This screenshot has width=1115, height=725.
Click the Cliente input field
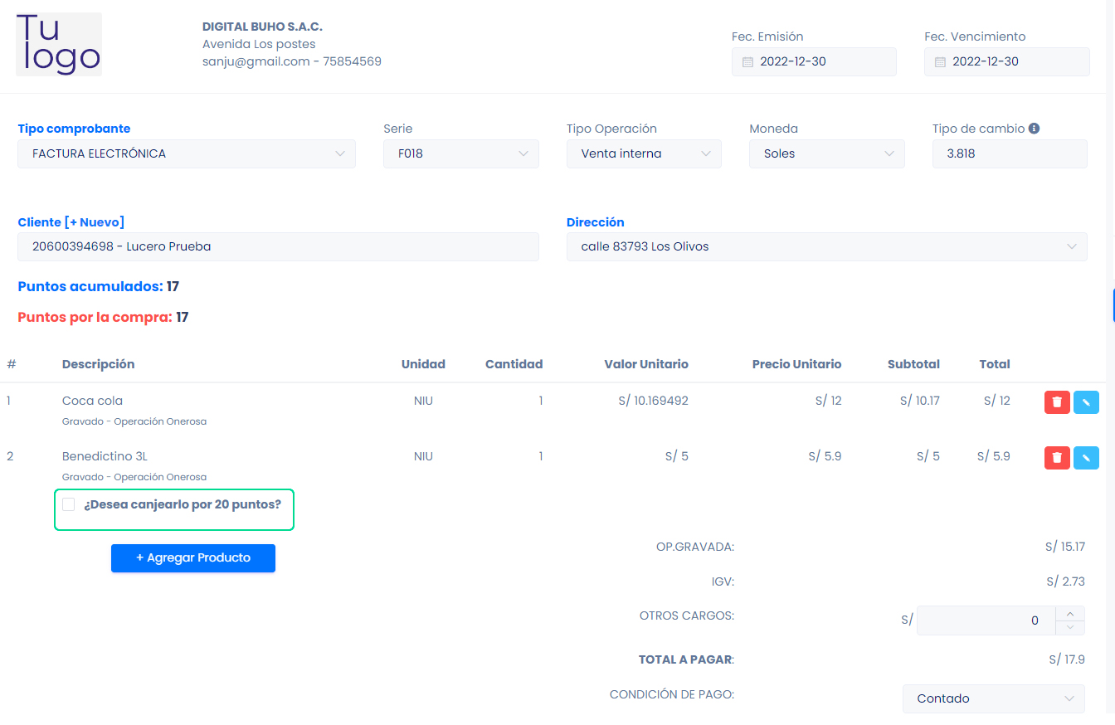point(278,247)
